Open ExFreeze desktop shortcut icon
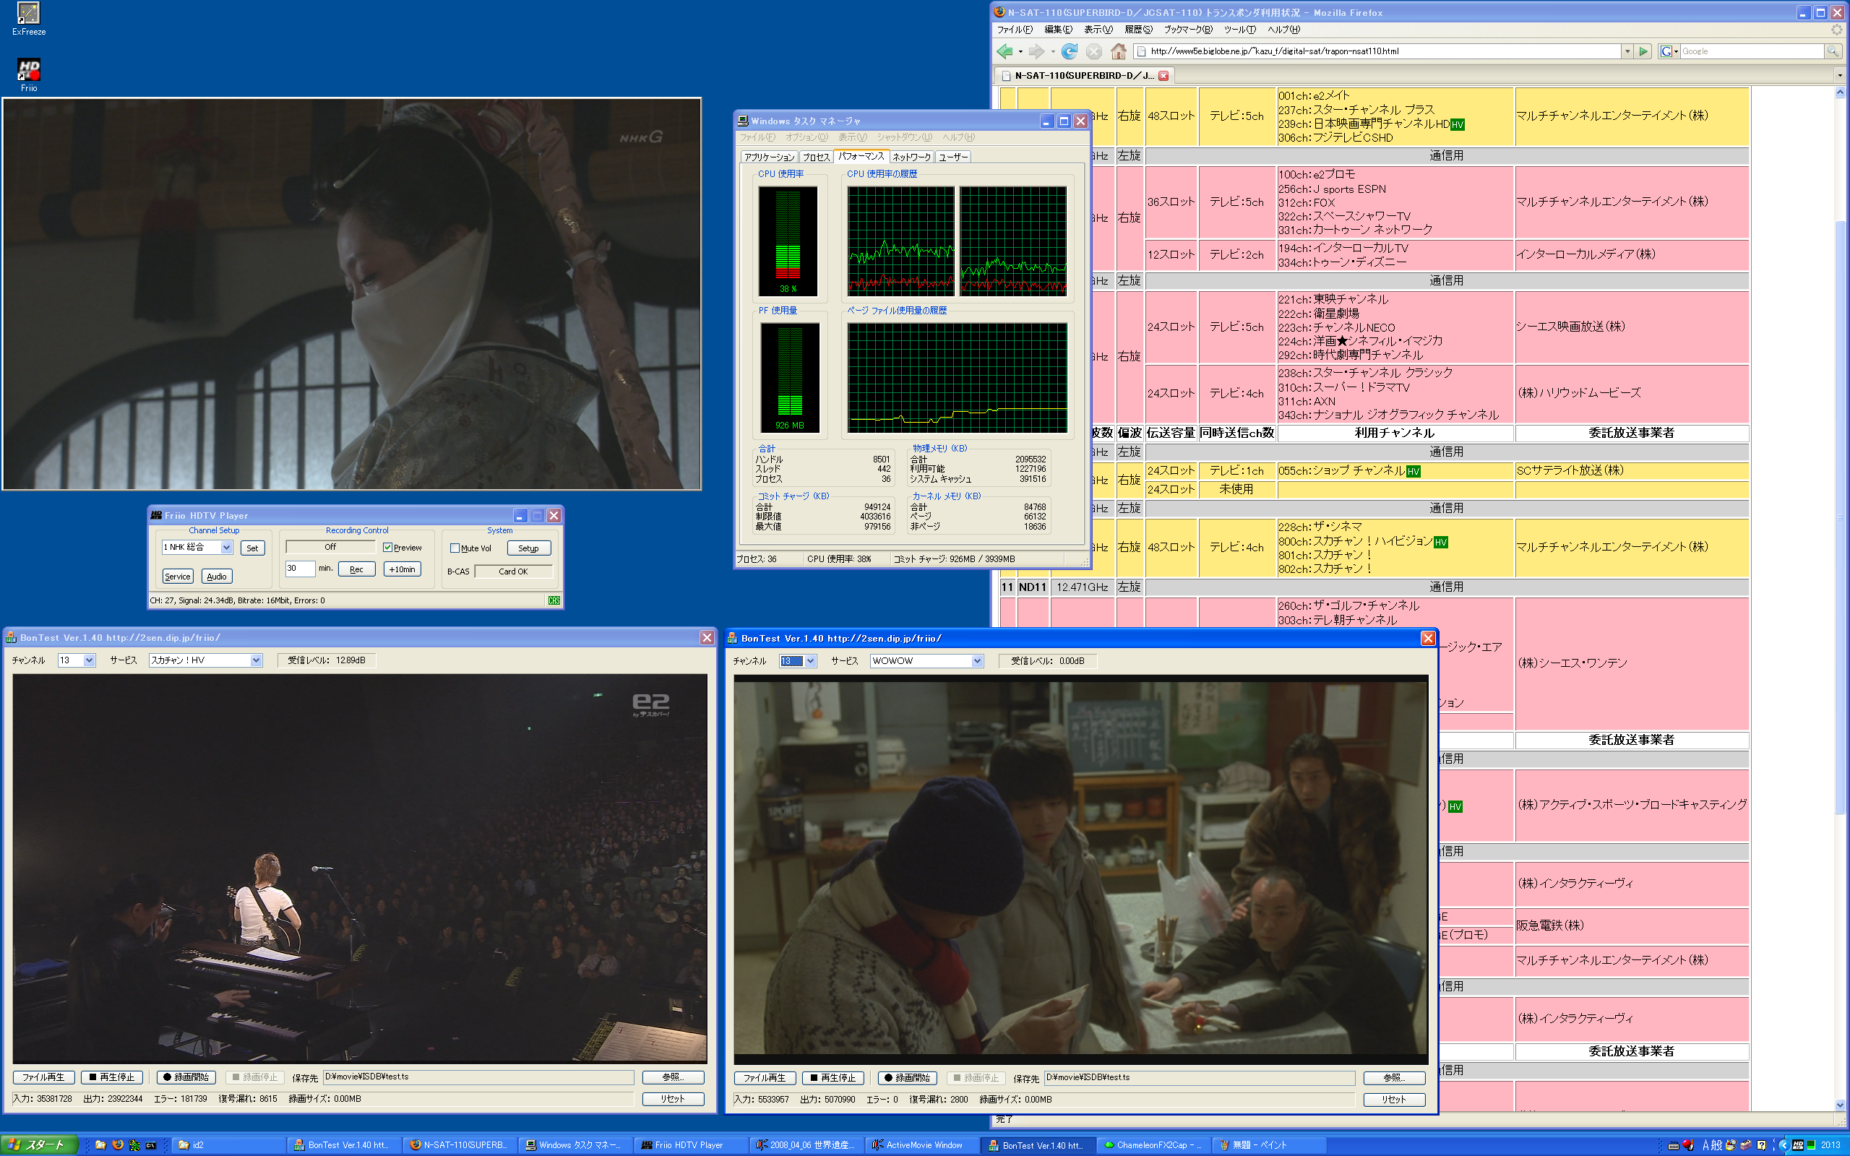Viewport: 1850px width, 1156px height. pyautogui.click(x=28, y=14)
